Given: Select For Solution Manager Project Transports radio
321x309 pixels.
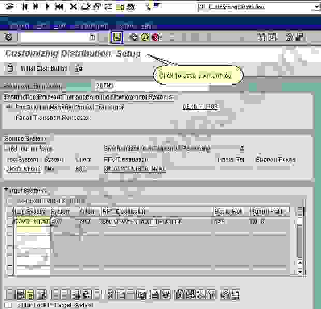Looking at the screenshot, I should (x=9, y=106).
